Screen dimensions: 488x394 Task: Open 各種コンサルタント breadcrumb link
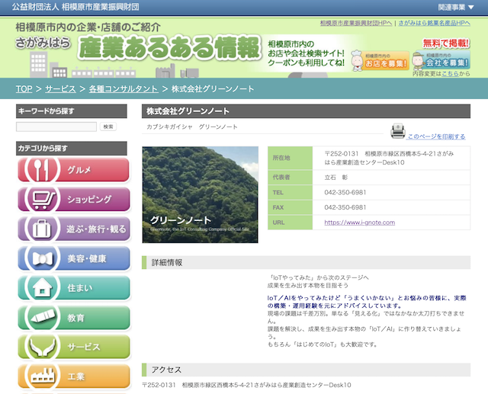pyautogui.click(x=124, y=89)
